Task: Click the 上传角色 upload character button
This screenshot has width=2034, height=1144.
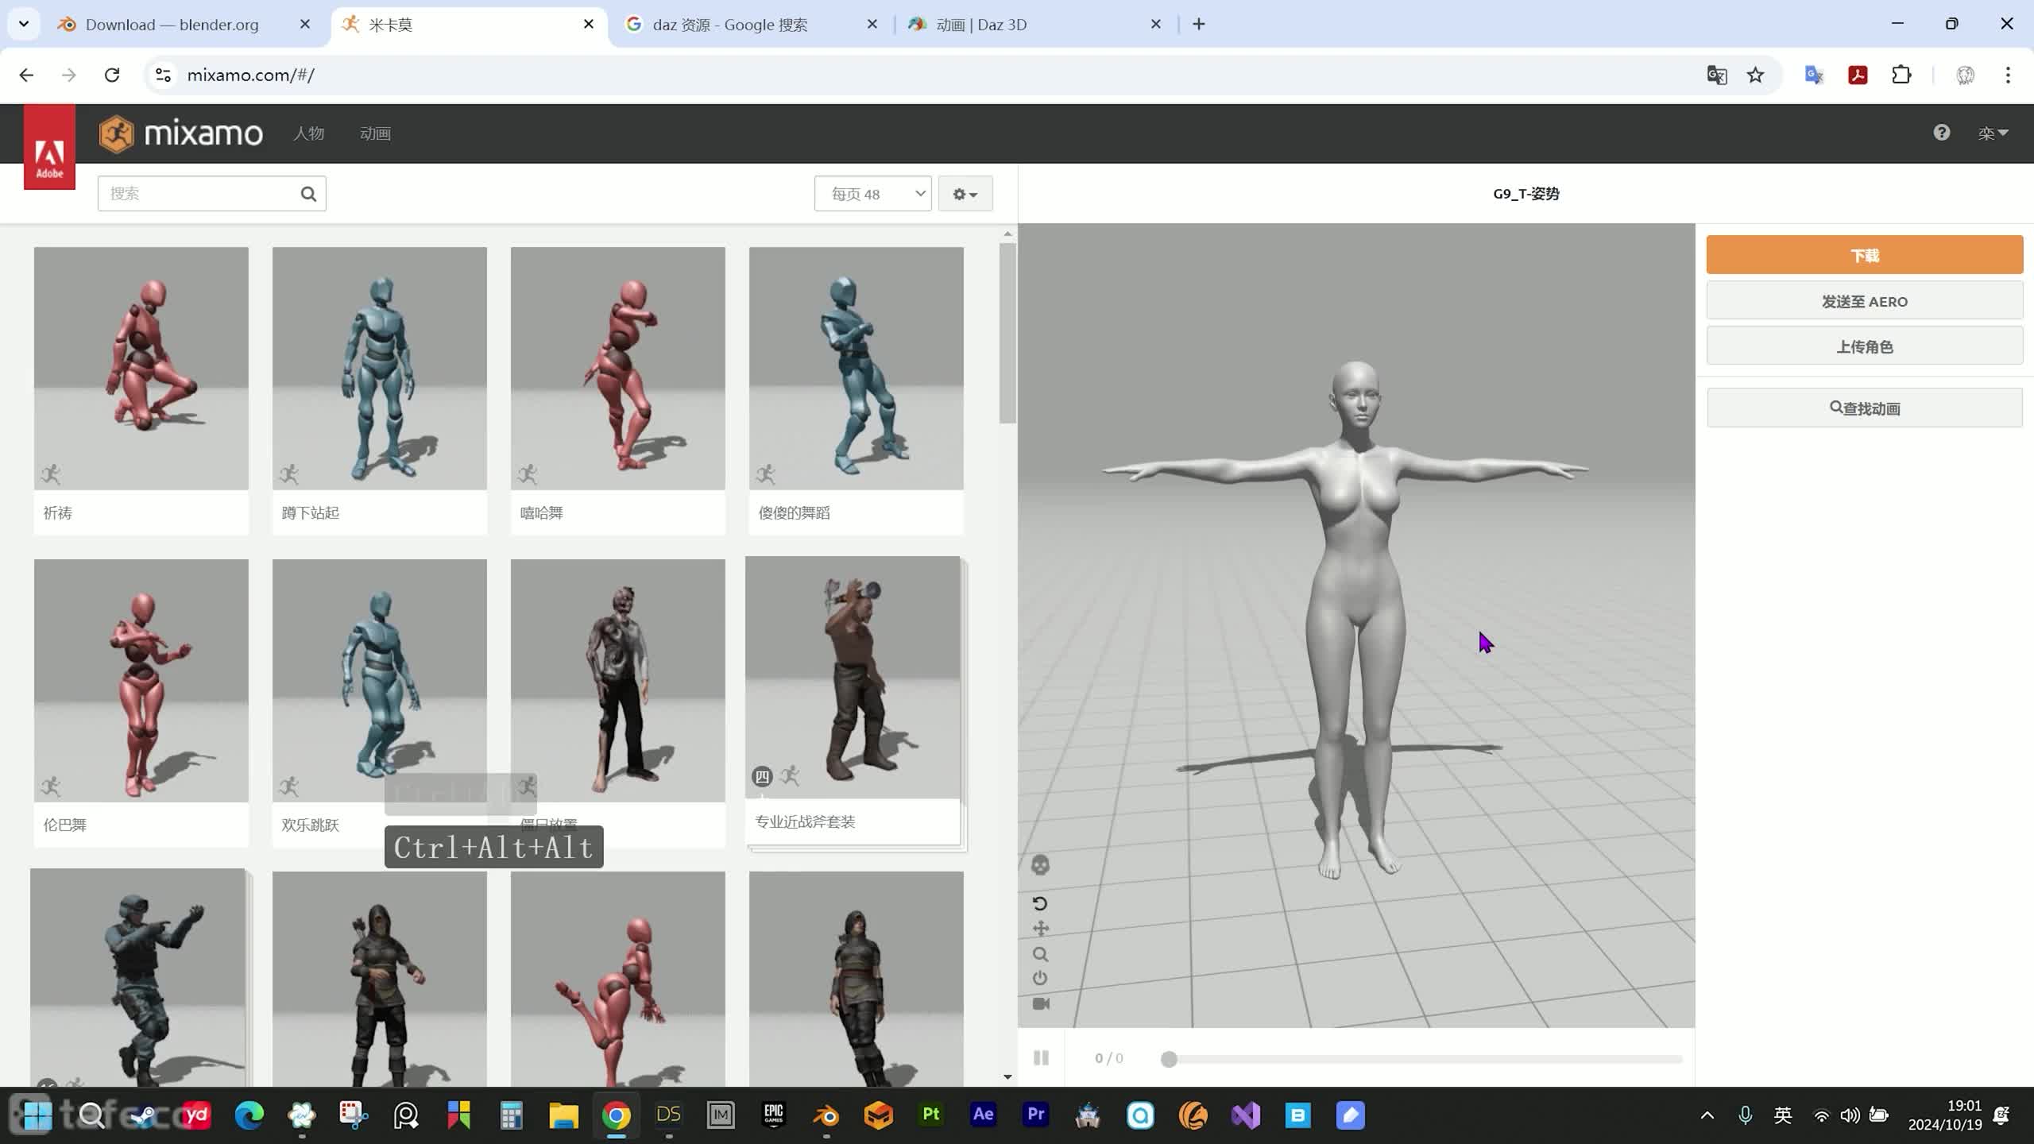Action: [1865, 346]
